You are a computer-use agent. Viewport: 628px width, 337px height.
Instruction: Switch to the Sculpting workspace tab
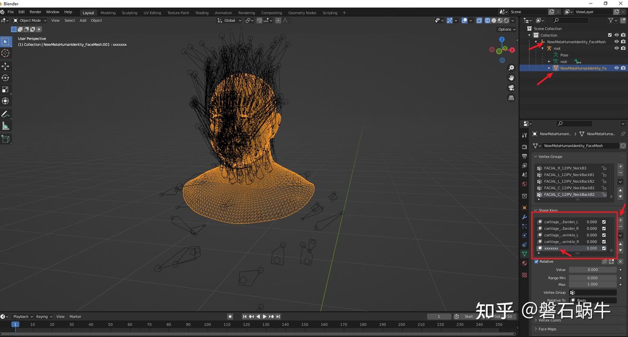coord(129,13)
